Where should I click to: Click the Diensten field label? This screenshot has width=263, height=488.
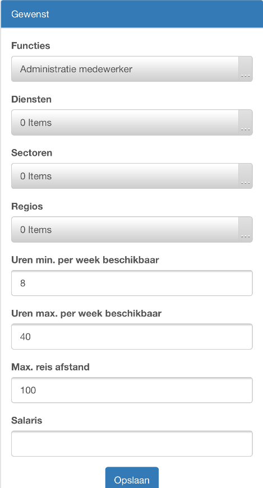click(31, 99)
